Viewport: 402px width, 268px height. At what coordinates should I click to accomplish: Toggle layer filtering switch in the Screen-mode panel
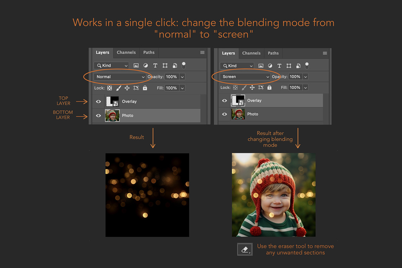click(307, 65)
